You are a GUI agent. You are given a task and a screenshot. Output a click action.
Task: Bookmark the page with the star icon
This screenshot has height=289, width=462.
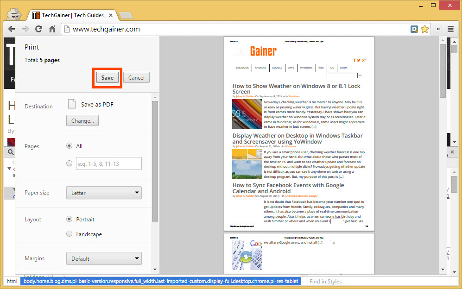[x=424, y=29]
